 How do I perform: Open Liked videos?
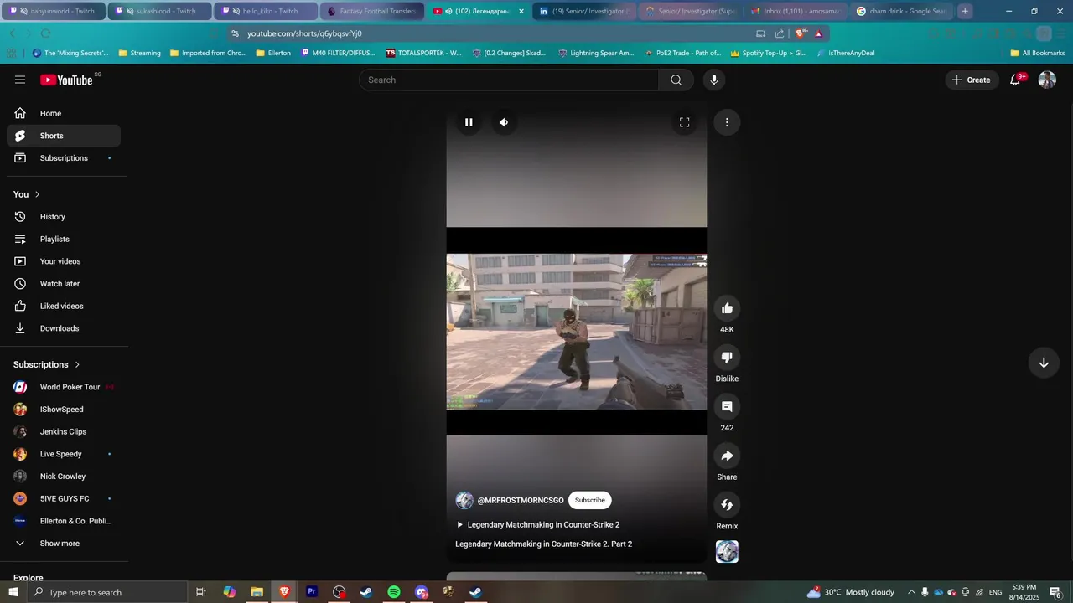pyautogui.click(x=64, y=306)
